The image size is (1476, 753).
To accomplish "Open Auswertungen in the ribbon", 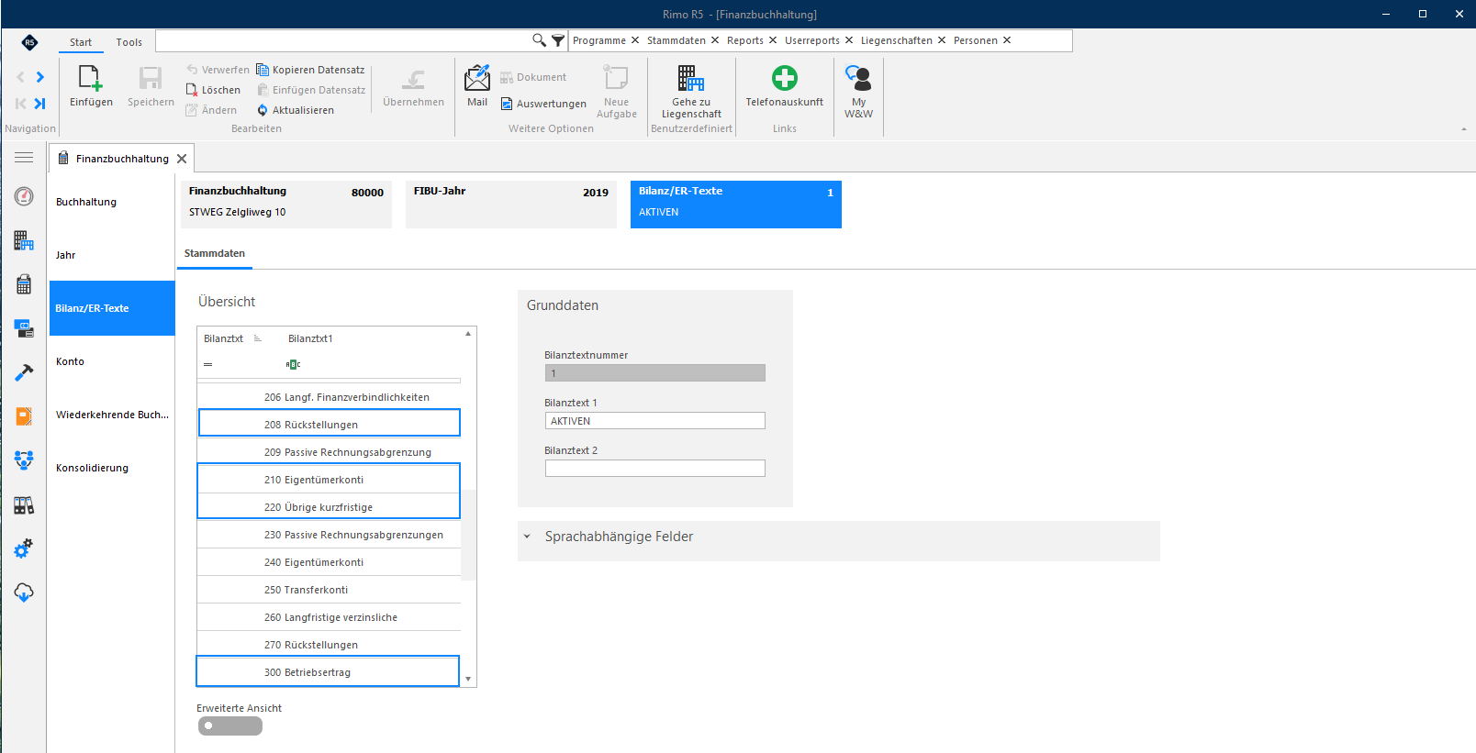I will (543, 104).
